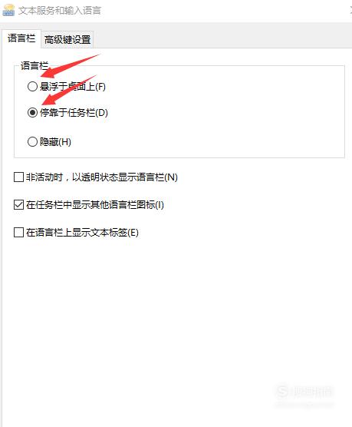This screenshot has height=427, width=352.
Task: Select the 语言栏 tab
Action: [21, 38]
